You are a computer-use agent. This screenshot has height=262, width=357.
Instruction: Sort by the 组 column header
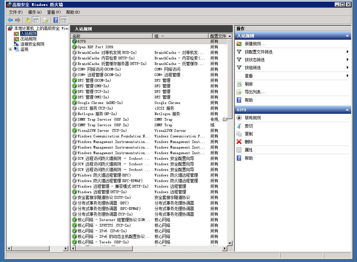(180, 36)
